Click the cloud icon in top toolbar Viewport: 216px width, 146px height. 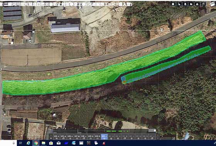point(197,4)
